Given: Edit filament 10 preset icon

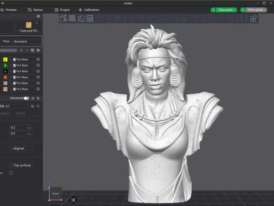Looking at the screenshot, I should pos(38,83).
